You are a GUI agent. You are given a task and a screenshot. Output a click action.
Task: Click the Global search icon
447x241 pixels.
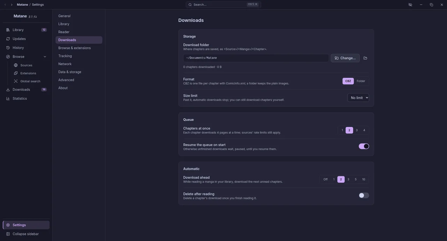click(16, 81)
